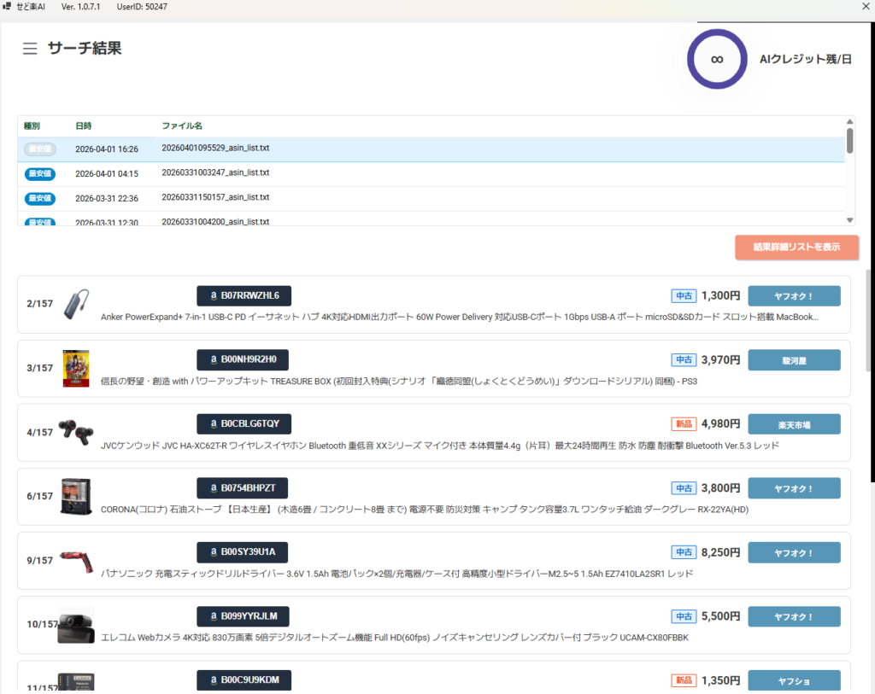Open the hamburger menu next to サーチ結果
Image resolution: width=875 pixels, height=694 pixels.
pyautogui.click(x=30, y=49)
